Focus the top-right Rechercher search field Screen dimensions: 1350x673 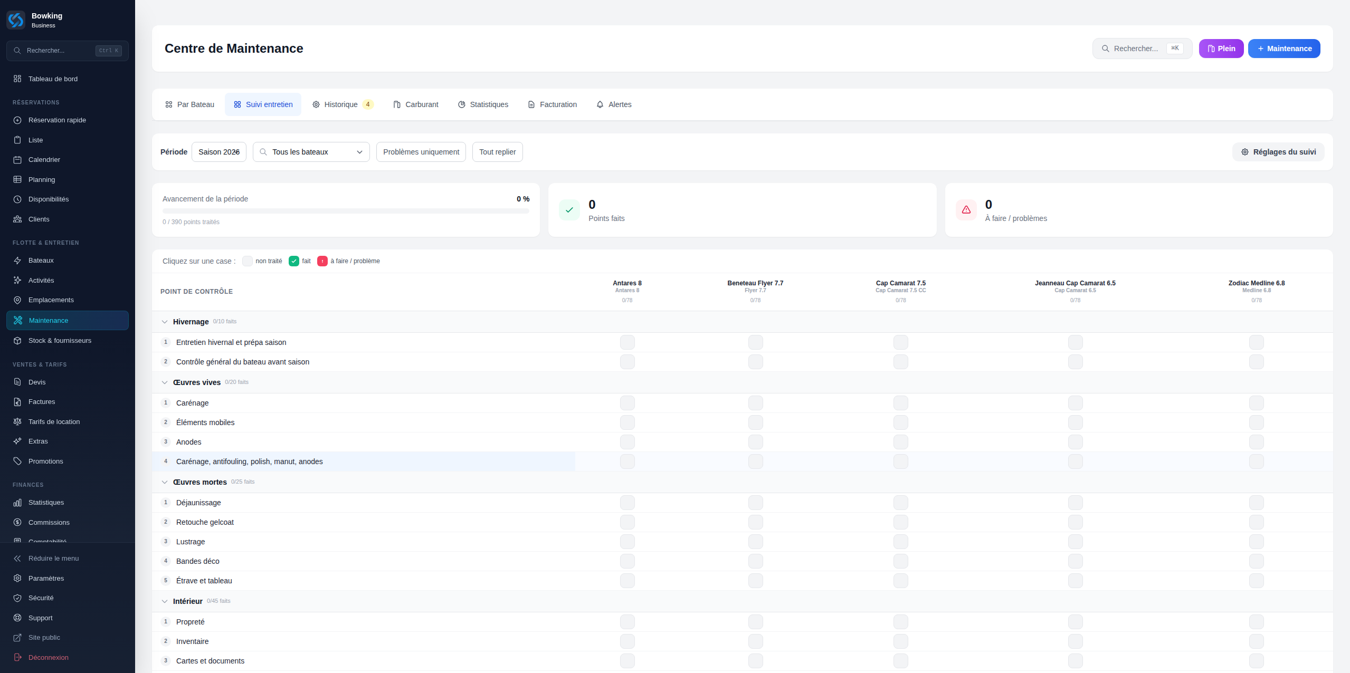click(1142, 49)
